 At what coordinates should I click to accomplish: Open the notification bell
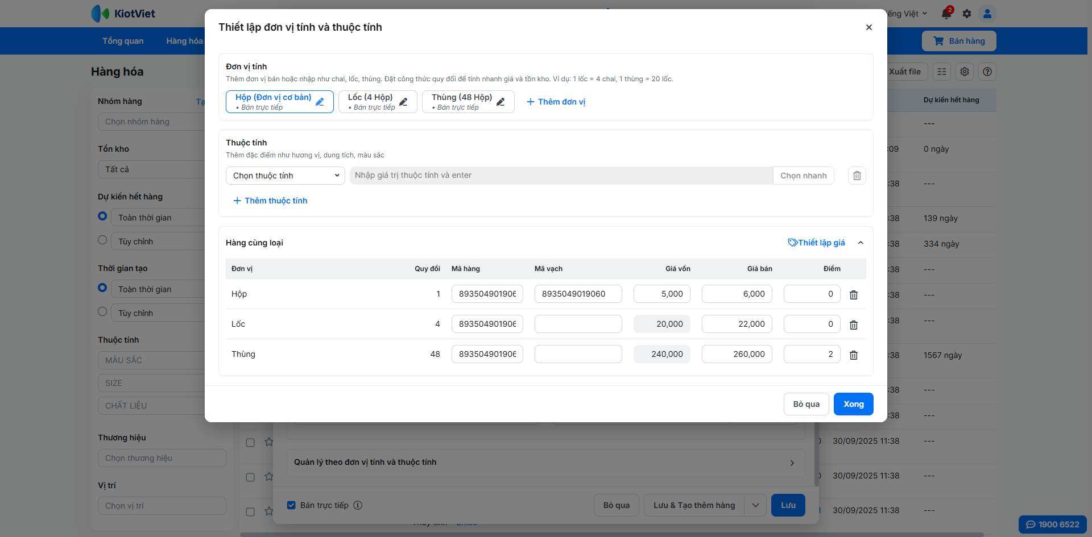[x=946, y=14]
